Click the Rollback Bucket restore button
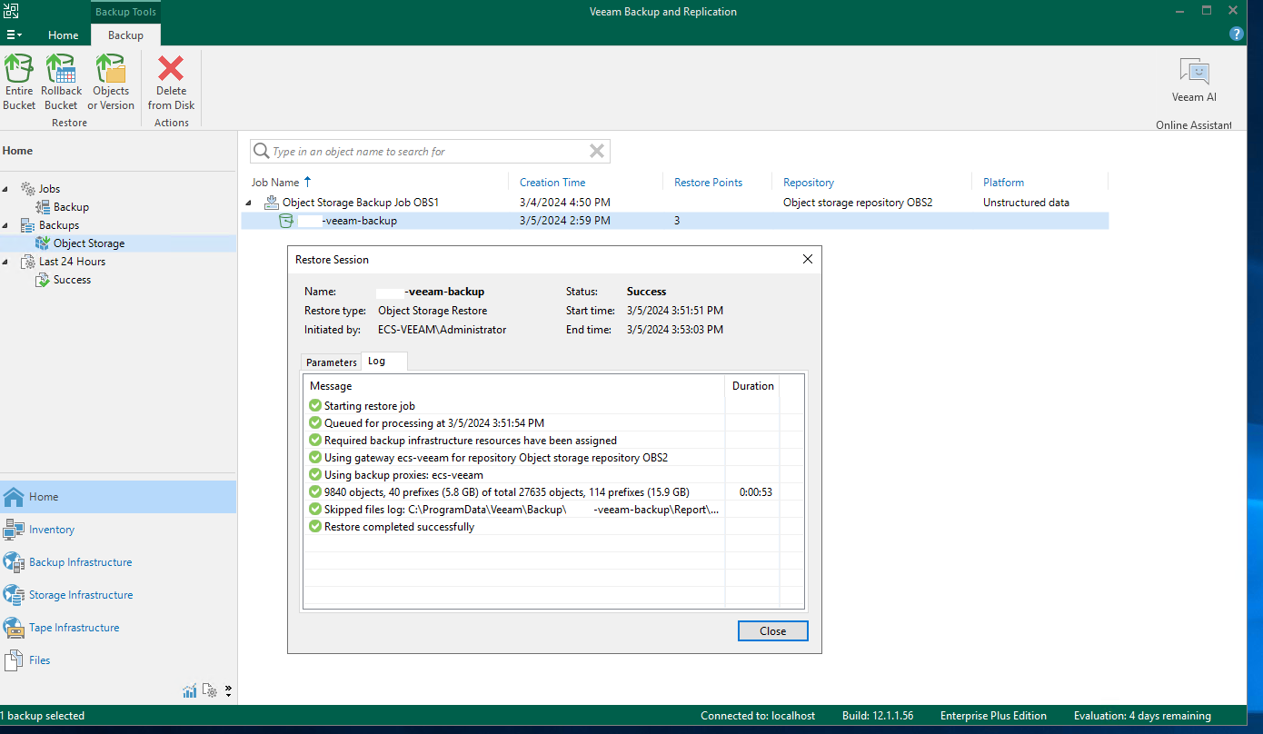Screen dimensions: 1263x734 click(x=61, y=82)
